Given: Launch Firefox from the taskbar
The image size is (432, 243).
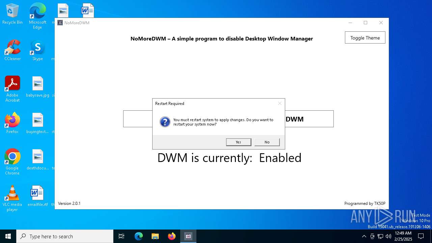Looking at the screenshot, I should click(171, 236).
